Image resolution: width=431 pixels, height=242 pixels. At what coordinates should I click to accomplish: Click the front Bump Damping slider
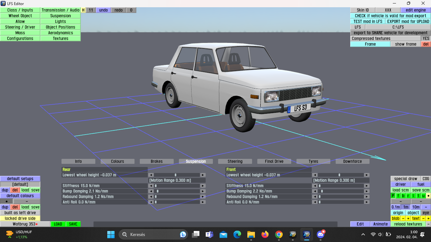click(x=341, y=191)
